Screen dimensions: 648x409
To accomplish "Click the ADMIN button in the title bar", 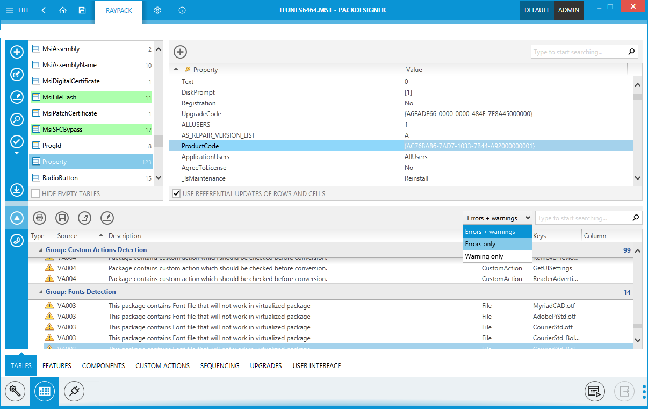I will click(568, 10).
